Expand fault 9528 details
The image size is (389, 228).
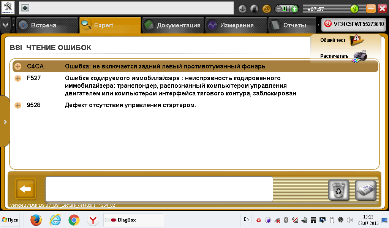click(x=17, y=105)
